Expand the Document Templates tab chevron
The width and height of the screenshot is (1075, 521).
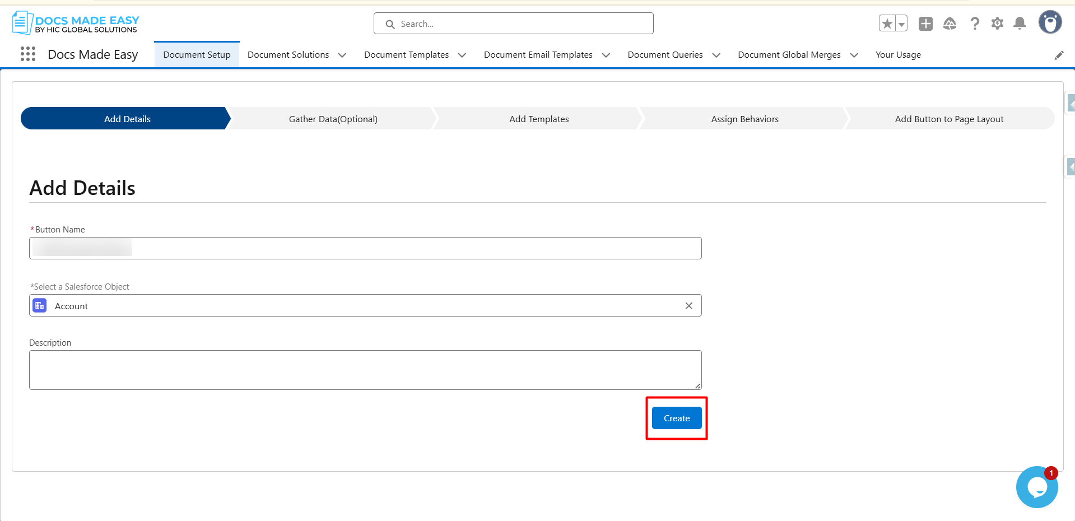coord(462,55)
